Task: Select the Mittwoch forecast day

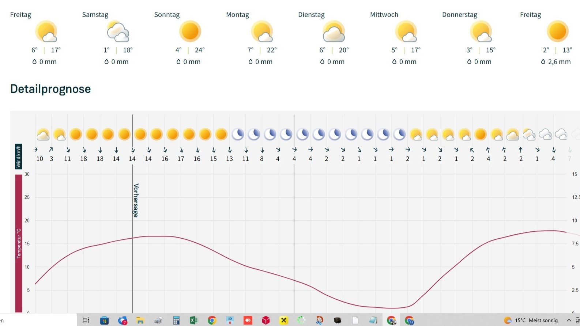Action: tap(384, 15)
